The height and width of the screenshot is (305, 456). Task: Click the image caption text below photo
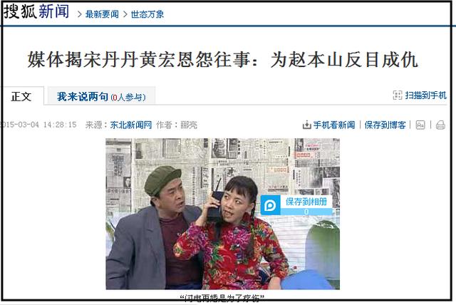click(x=222, y=298)
